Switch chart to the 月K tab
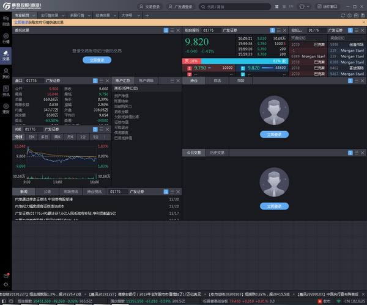 pyautogui.click(x=70, y=137)
